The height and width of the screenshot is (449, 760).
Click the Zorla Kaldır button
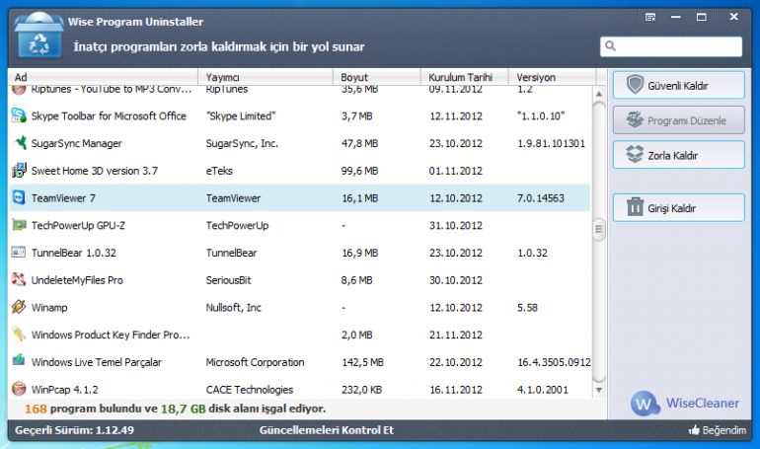click(x=679, y=155)
